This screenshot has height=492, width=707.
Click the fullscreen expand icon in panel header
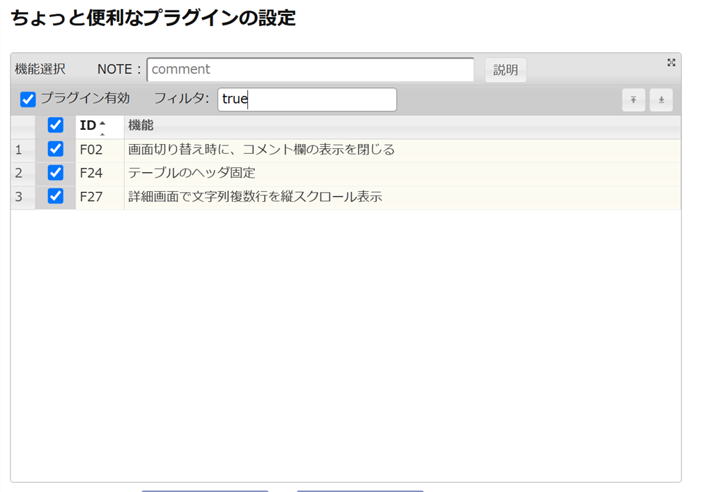(x=671, y=63)
